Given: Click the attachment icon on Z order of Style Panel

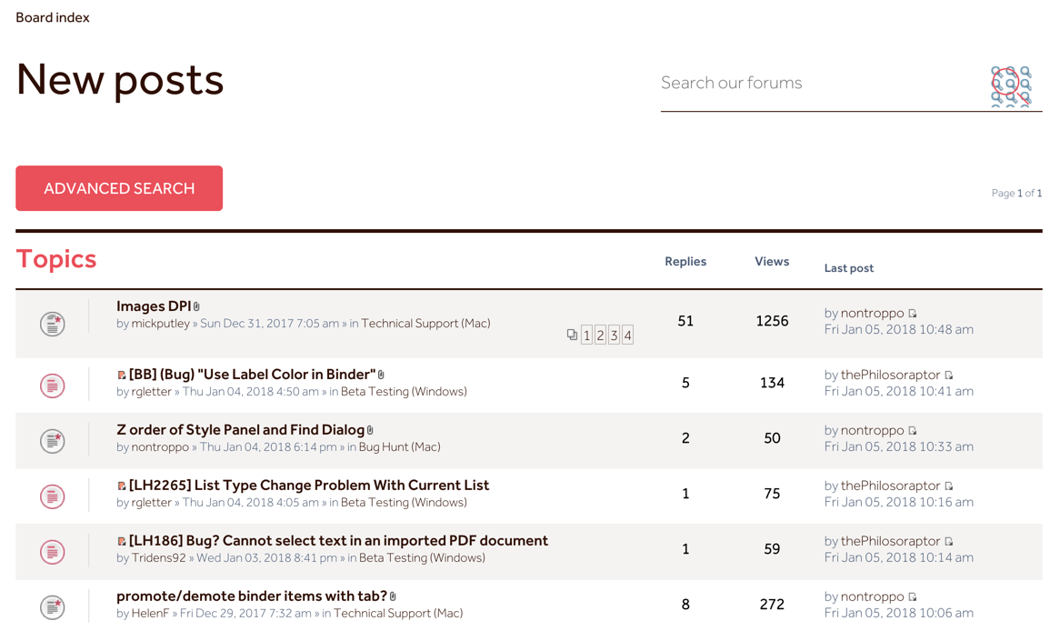Looking at the screenshot, I should click(370, 429).
